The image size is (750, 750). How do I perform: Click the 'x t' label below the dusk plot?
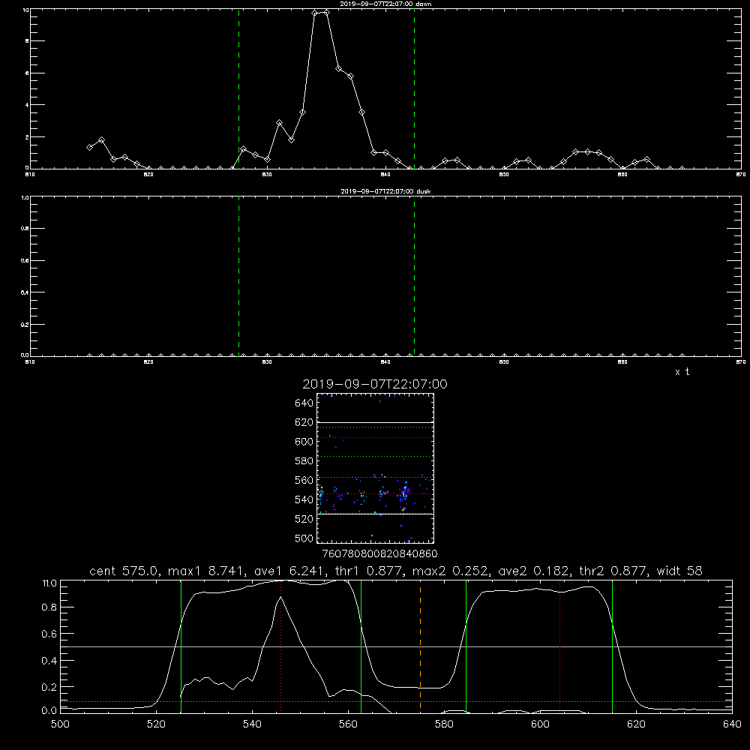point(682,372)
